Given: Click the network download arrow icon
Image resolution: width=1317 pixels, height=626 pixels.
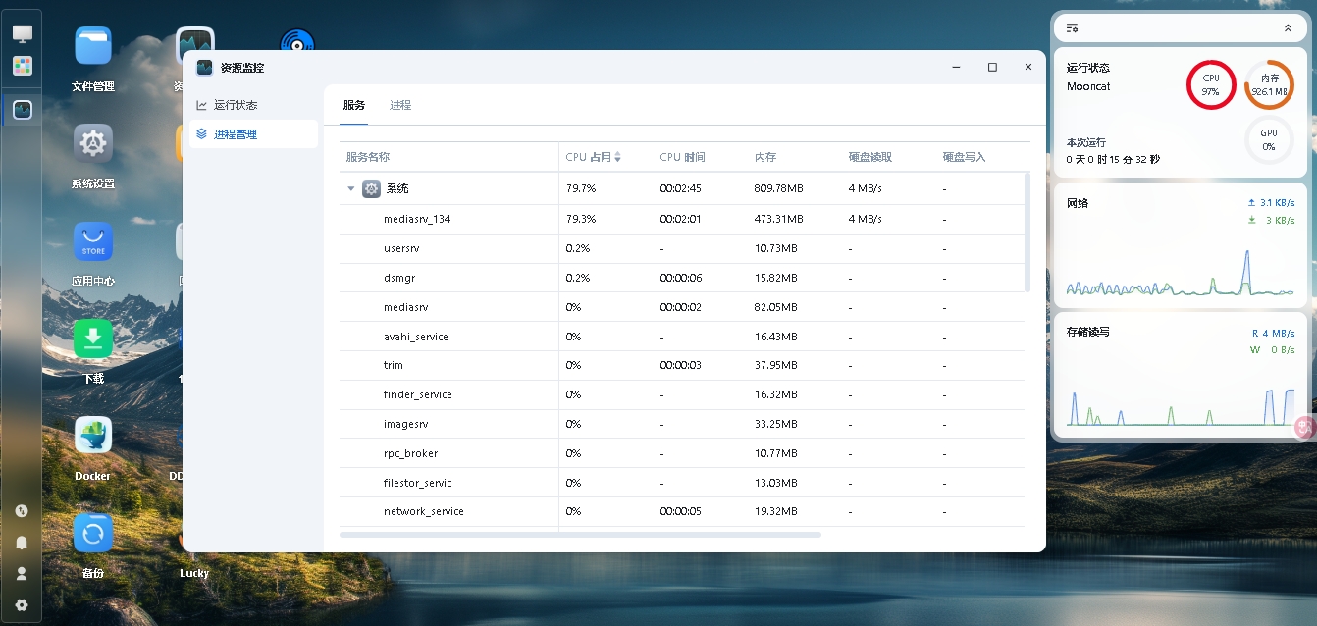Looking at the screenshot, I should pos(1251,220).
